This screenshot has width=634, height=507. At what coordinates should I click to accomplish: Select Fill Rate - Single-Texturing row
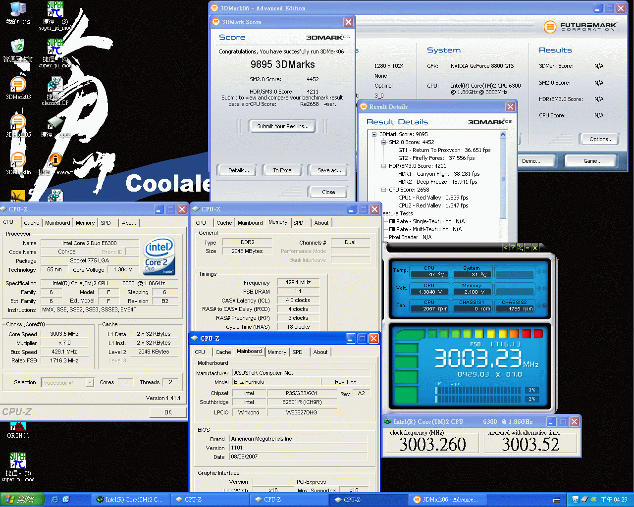[426, 221]
